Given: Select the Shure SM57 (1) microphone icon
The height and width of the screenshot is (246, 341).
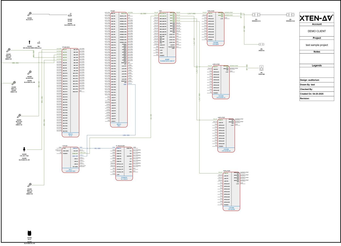Looking at the screenshot, I should coord(13,83).
